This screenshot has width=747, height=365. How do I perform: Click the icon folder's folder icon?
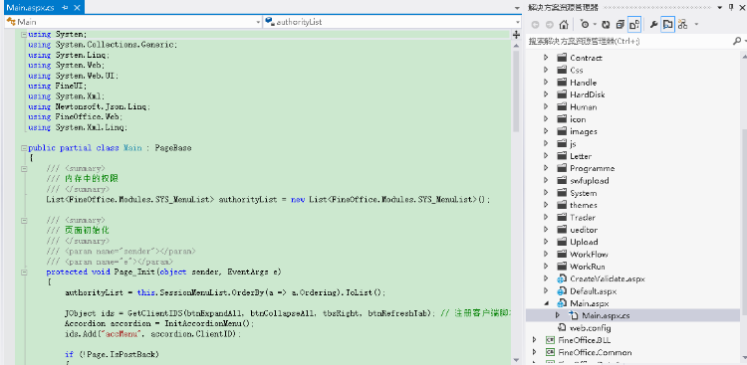(x=561, y=119)
